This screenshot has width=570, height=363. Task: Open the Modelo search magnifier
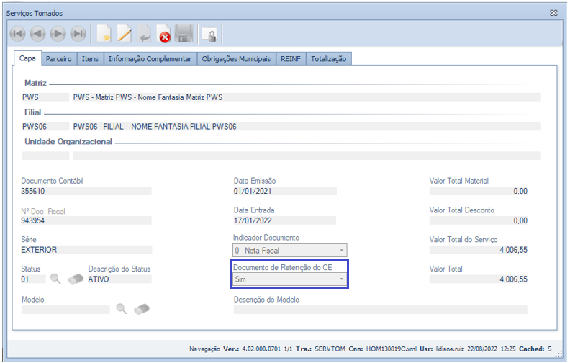point(121,310)
